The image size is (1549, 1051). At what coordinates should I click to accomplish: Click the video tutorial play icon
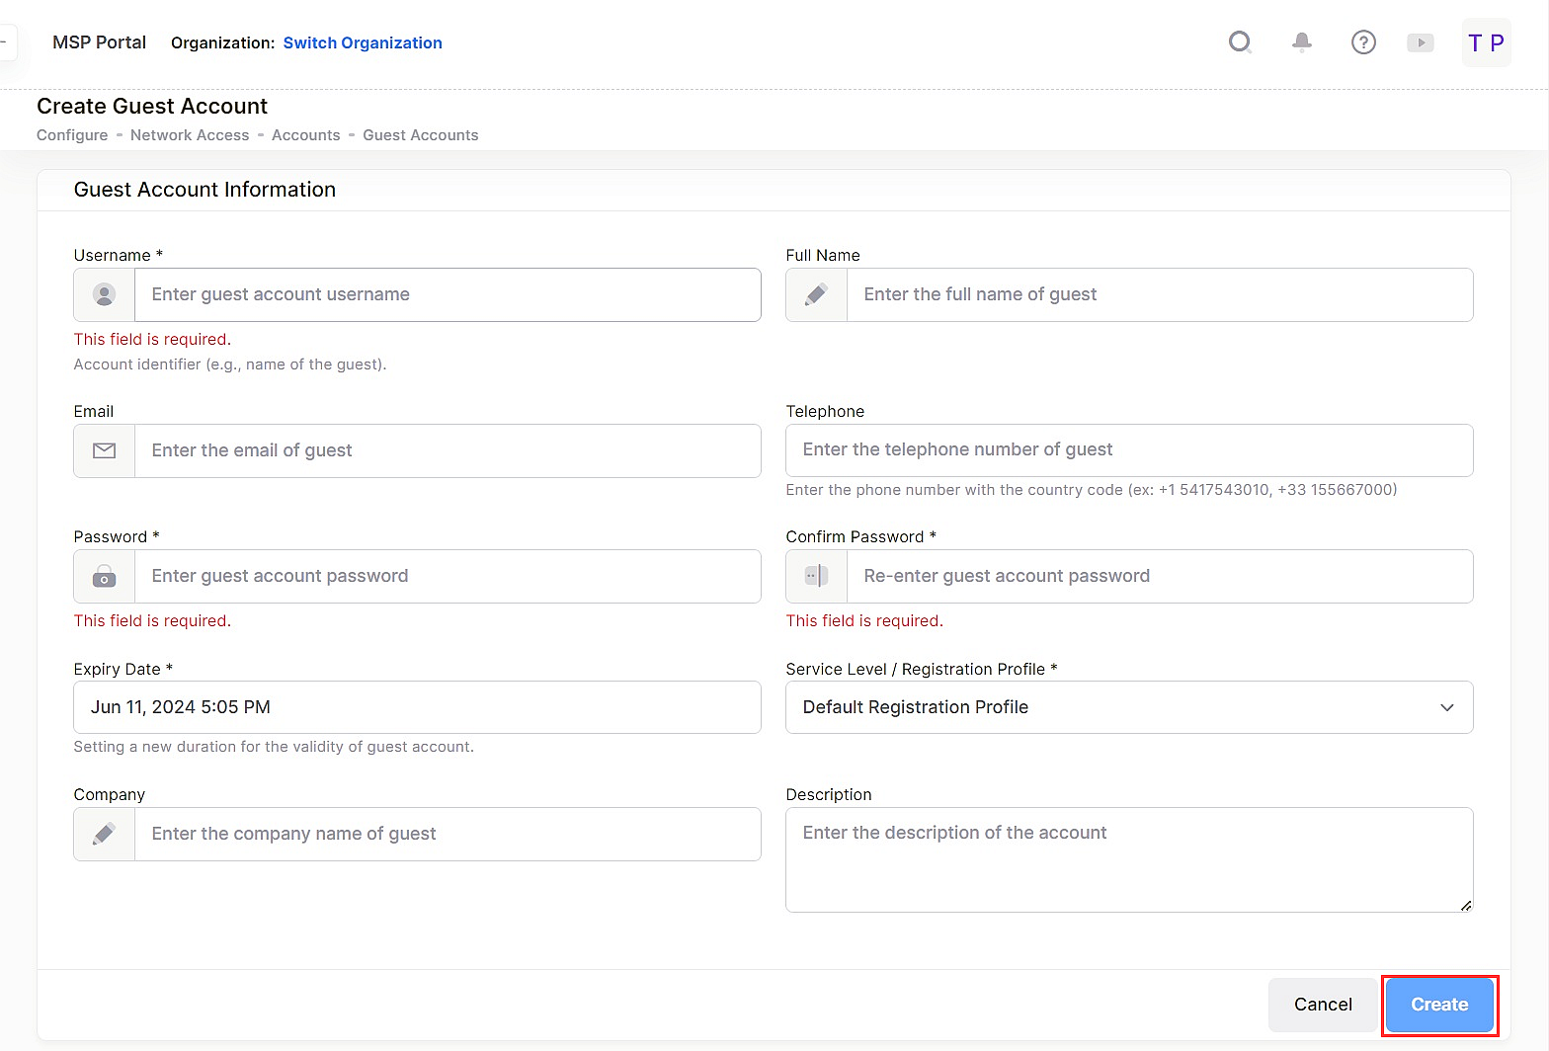click(x=1420, y=42)
